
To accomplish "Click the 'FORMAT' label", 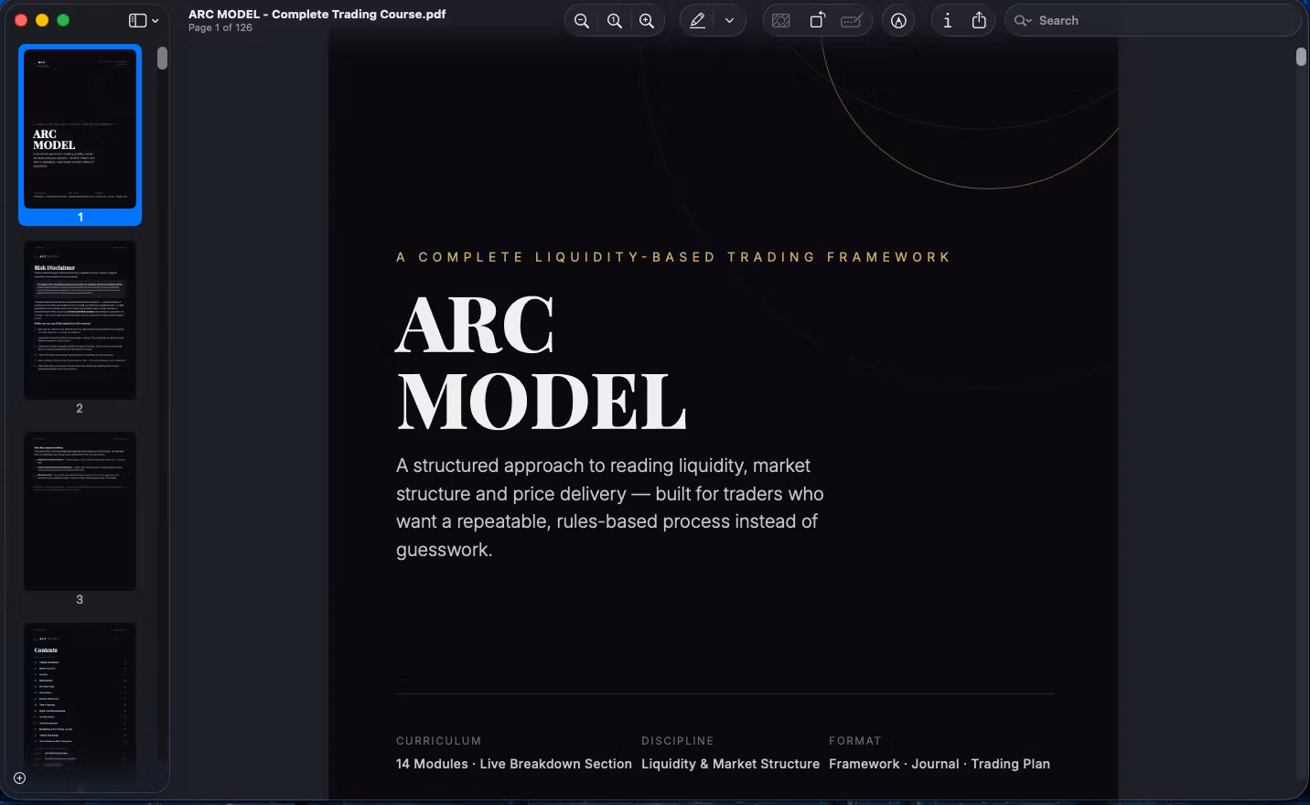I will (855, 741).
